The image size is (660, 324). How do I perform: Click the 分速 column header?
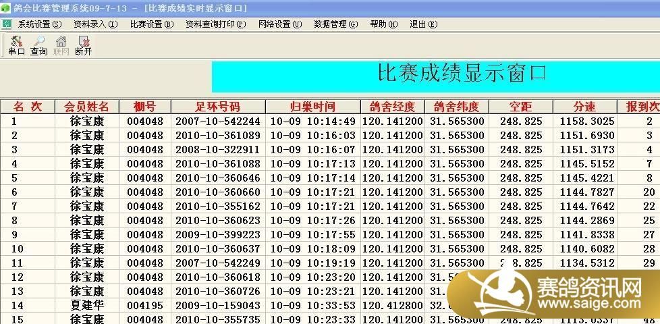click(x=584, y=107)
